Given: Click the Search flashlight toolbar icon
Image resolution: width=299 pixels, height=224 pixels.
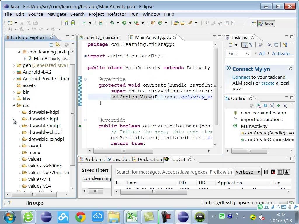Looking at the screenshot, I should (x=190, y=23).
